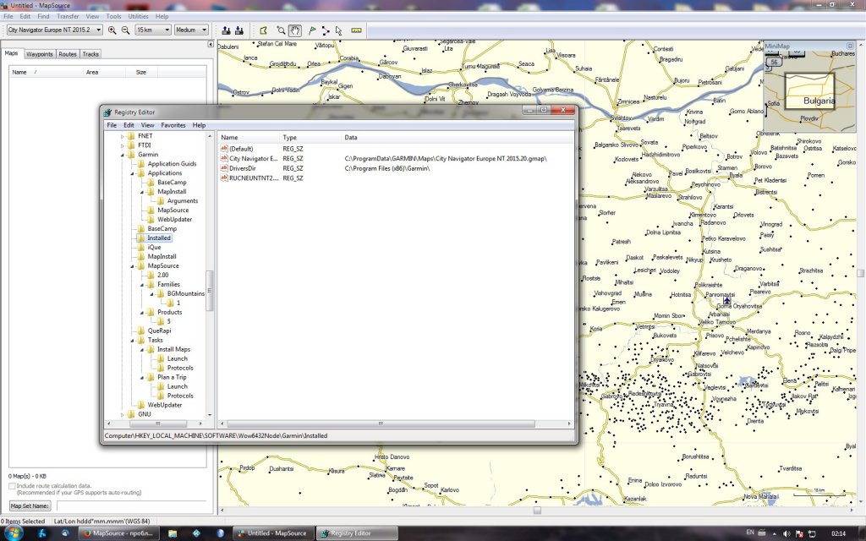Click the Zoom In magnifier icon

click(x=112, y=30)
